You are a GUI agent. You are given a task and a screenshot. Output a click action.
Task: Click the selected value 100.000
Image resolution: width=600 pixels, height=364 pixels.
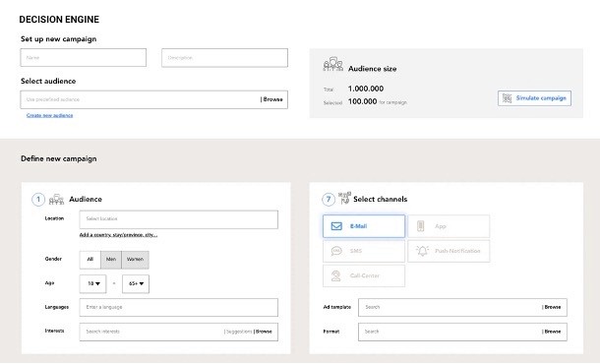362,101
